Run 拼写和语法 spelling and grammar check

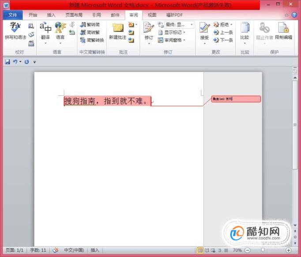[15, 31]
